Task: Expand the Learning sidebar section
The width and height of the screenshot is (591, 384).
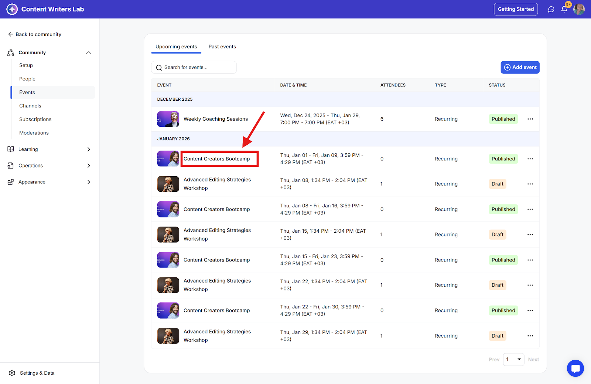Action: coord(89,149)
